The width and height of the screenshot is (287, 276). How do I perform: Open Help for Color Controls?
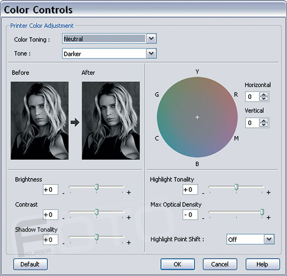tap(262, 264)
